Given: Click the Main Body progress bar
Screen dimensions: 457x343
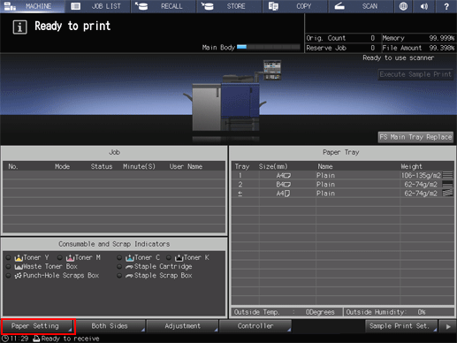Looking at the screenshot, I should point(268,47).
